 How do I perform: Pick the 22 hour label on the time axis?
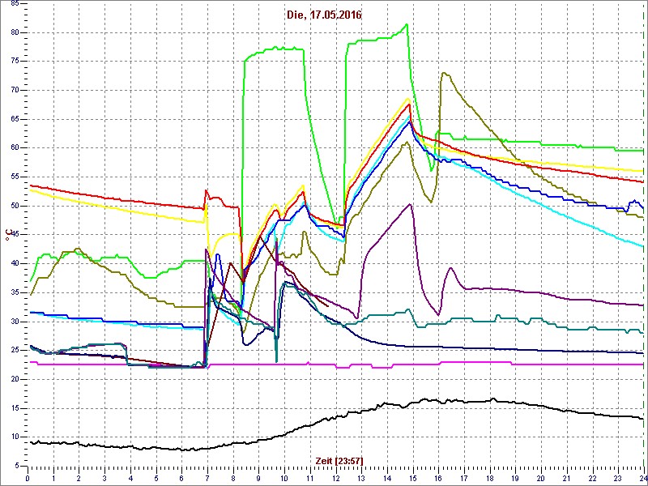pyautogui.click(x=592, y=478)
